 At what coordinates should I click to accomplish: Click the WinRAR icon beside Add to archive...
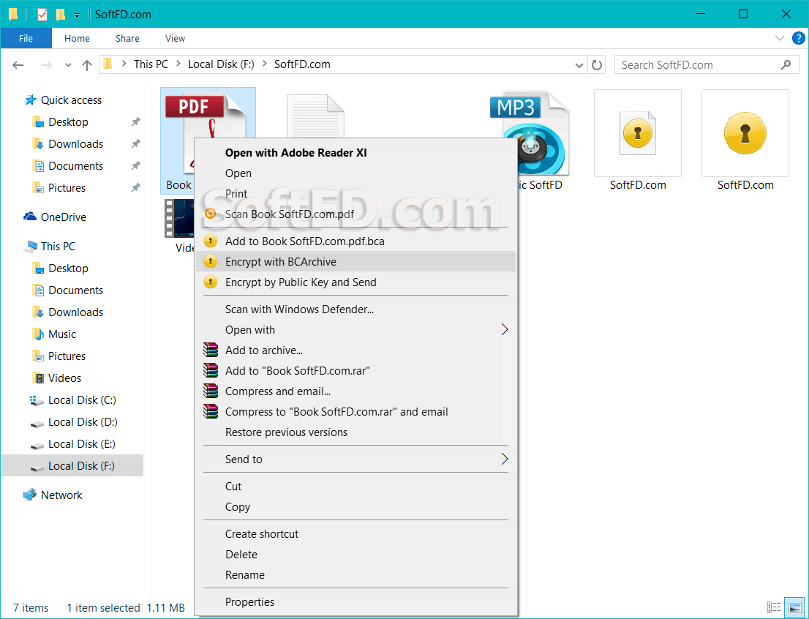(x=211, y=350)
